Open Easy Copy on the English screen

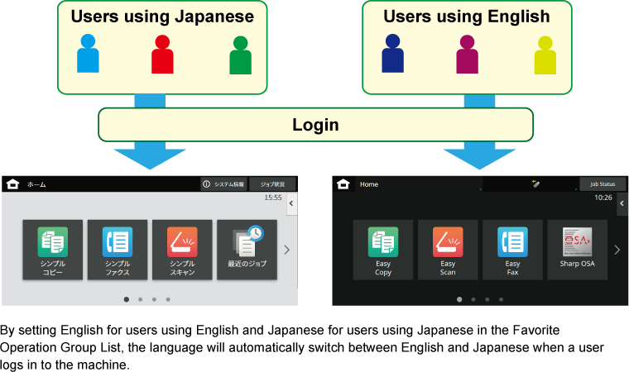[382, 250]
